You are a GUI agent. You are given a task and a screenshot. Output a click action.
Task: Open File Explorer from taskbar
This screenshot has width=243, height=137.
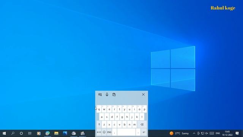tap(56, 133)
